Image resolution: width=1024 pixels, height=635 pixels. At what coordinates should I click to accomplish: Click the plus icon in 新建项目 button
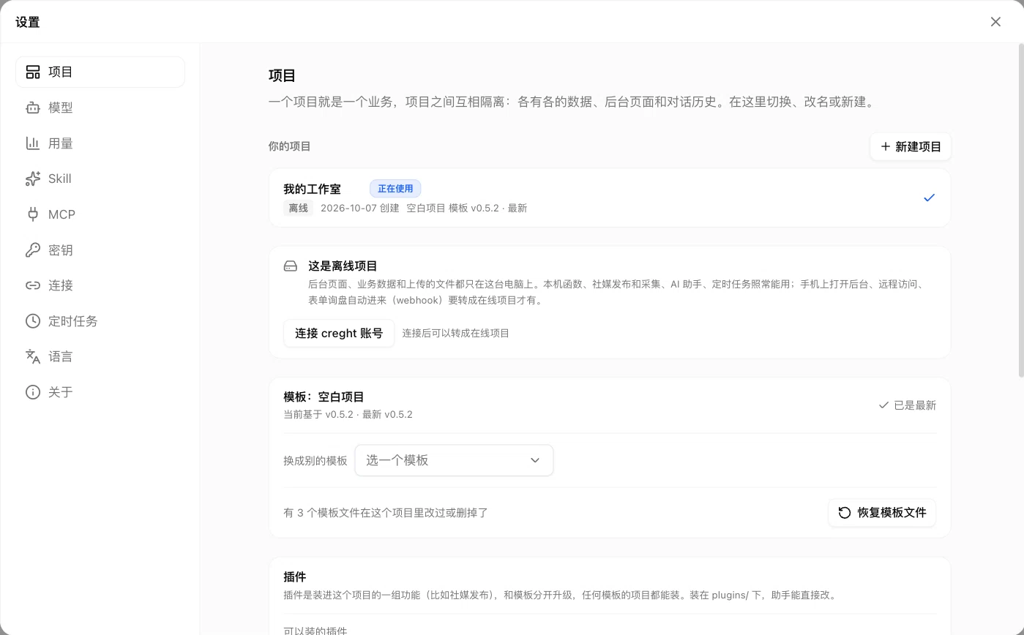click(x=886, y=146)
